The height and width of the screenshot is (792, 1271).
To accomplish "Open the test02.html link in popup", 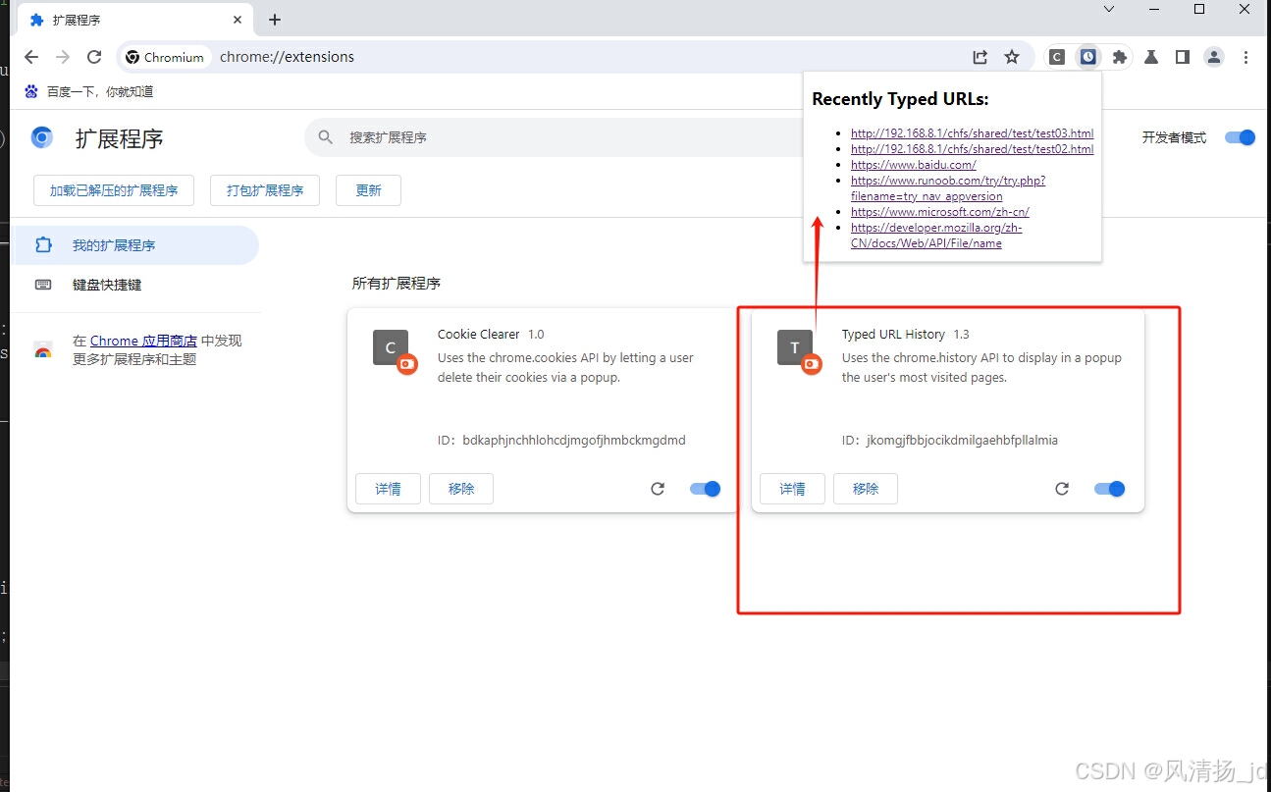I will coord(972,149).
